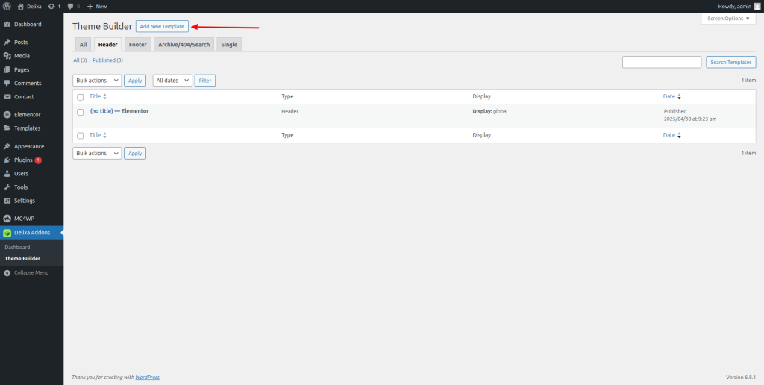Click the Plugins update count badge
The height and width of the screenshot is (385, 764).
click(38, 160)
